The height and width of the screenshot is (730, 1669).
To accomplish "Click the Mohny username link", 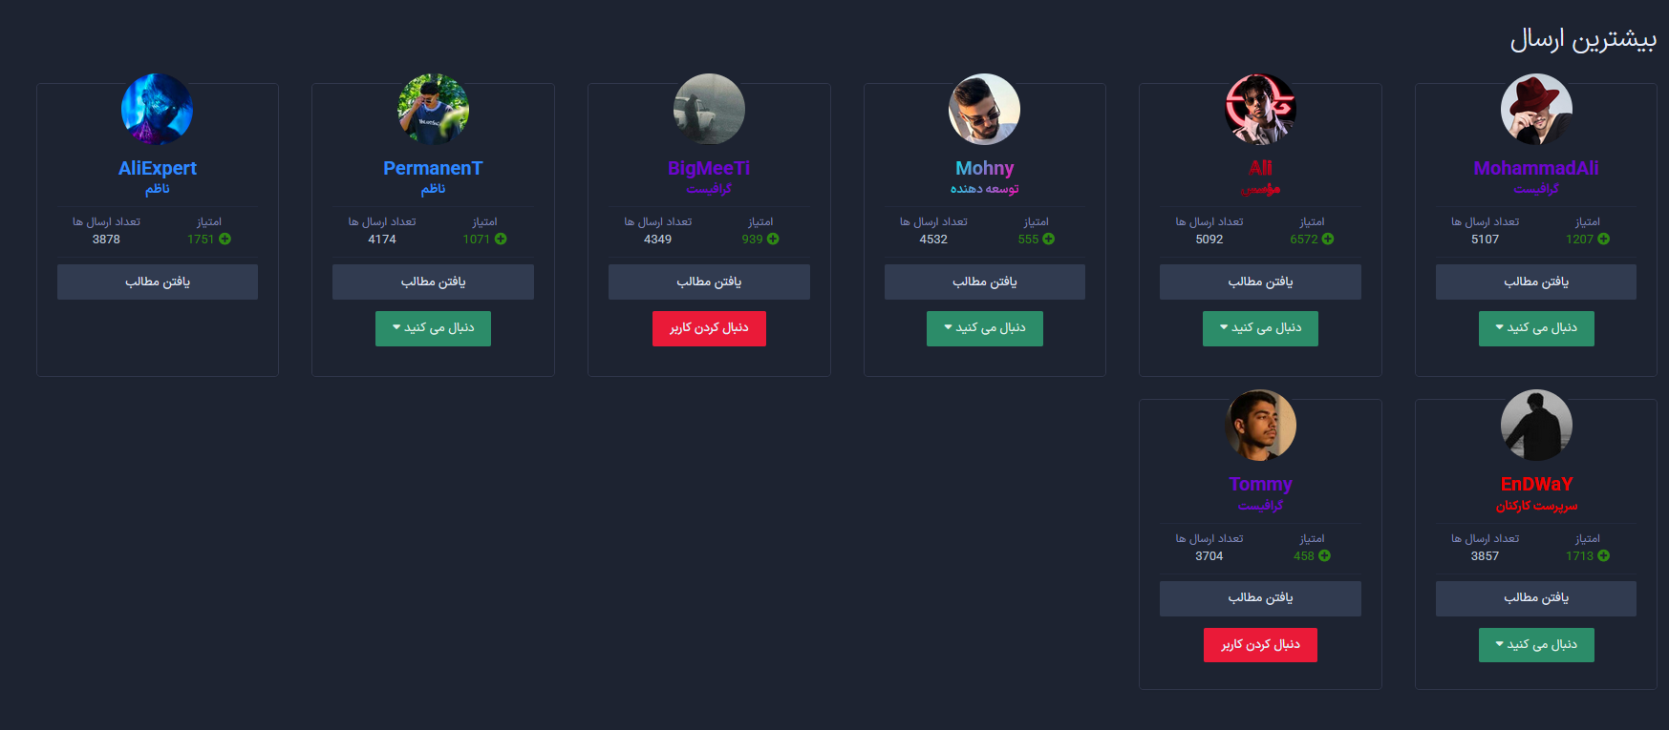I will point(984,169).
